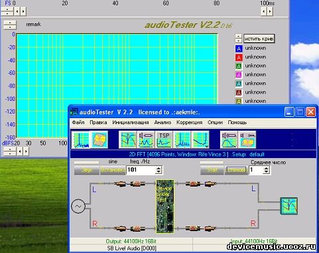Toggle the magenta A curve marker
This screenshot has height=253, width=319.
pyautogui.click(x=239, y=75)
